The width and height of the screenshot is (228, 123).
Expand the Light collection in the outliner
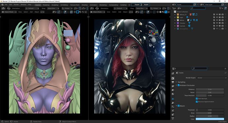click(175, 17)
